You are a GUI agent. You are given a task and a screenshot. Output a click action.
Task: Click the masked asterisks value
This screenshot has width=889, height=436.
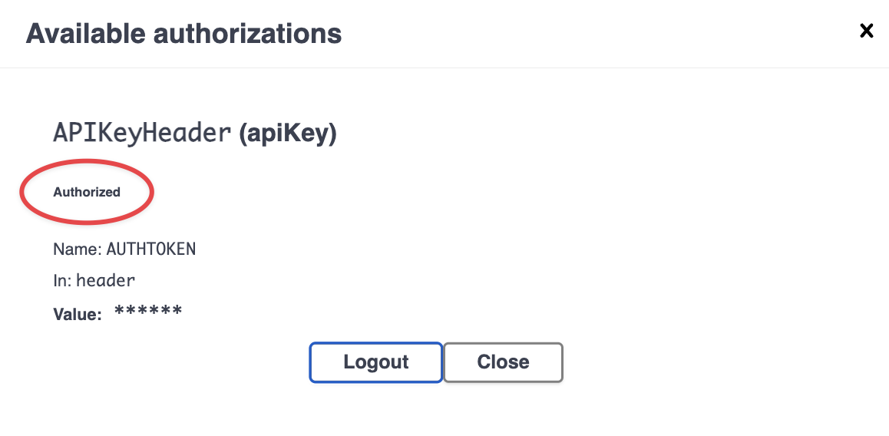point(148,311)
